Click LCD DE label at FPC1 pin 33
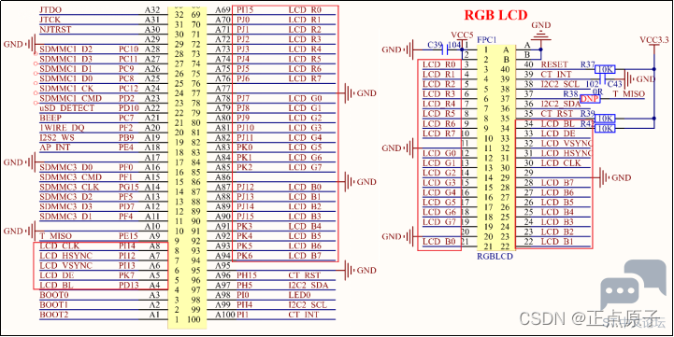This screenshot has width=674, height=337. (558, 133)
